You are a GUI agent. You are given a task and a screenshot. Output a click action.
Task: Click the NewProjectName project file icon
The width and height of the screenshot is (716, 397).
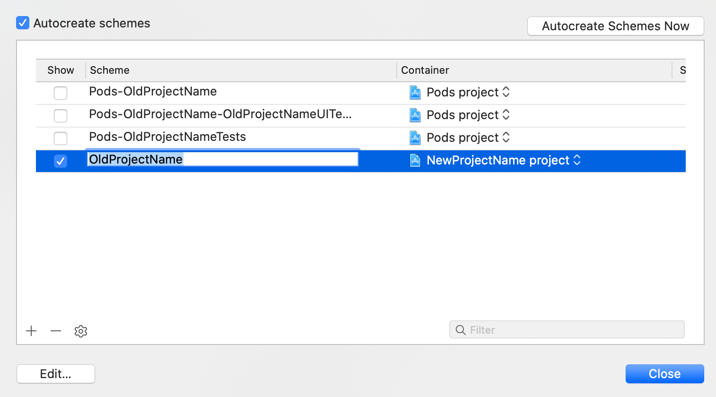coord(415,160)
